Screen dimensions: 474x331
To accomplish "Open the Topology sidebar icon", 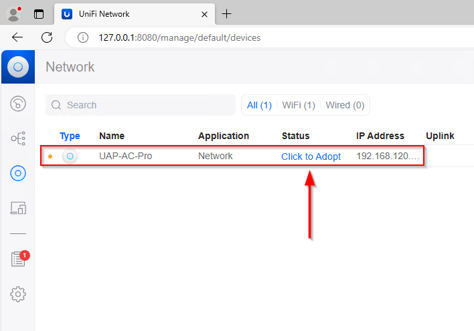I will 18,138.
